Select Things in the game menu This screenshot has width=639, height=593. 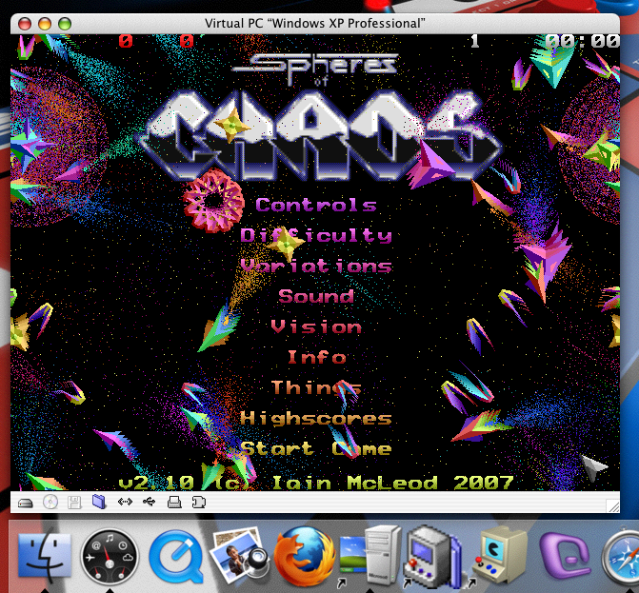pos(316,387)
